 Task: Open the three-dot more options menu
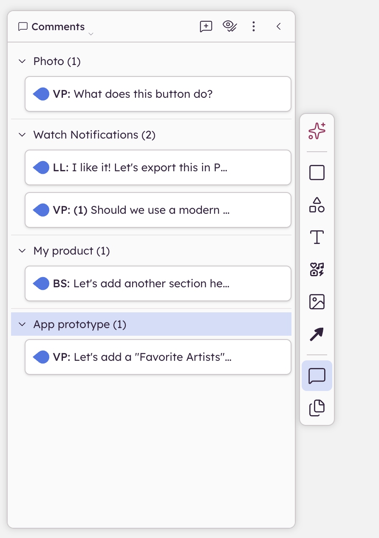(x=254, y=26)
